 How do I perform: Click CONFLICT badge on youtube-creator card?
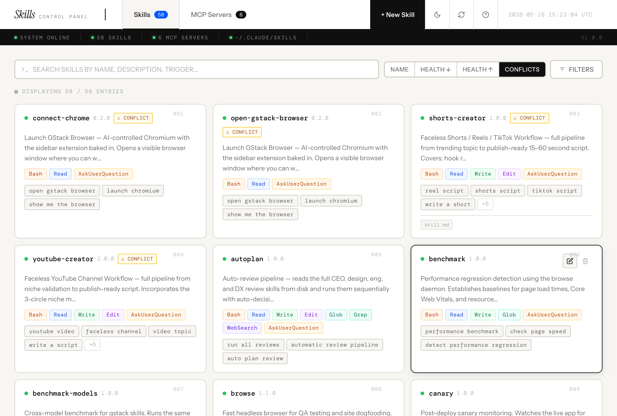pyautogui.click(x=137, y=259)
